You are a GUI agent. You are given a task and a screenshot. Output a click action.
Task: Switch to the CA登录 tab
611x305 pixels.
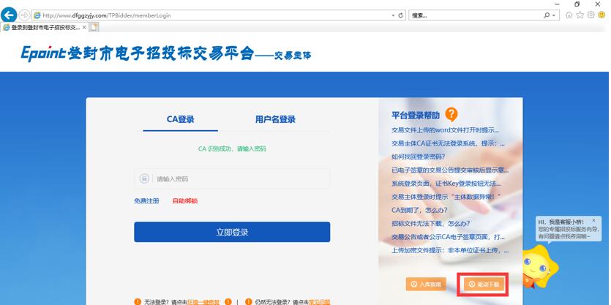coord(180,119)
